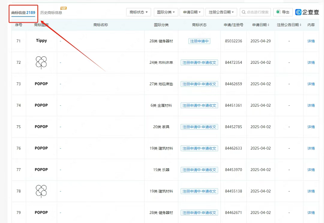The width and height of the screenshot is (324, 223).
Task: Click the 企查查 logo icon
Action: [x=299, y=12]
